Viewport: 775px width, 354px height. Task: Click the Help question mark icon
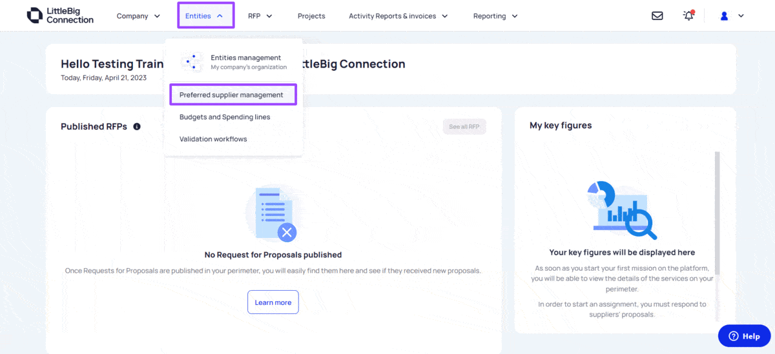tap(734, 336)
